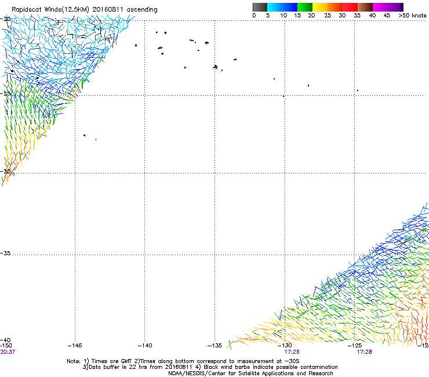Click the '17:26' pass time label
The height and width of the screenshot is (377, 429).
[292, 352]
